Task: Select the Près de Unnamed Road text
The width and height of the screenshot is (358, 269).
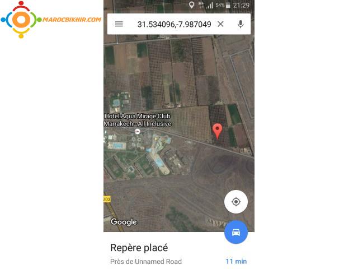Action: click(x=146, y=262)
